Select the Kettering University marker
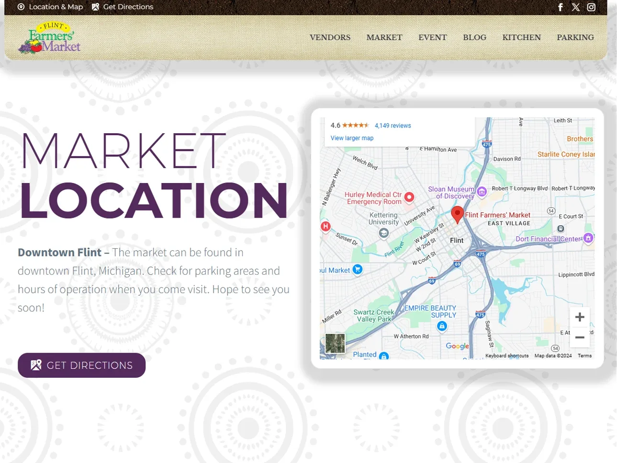 coord(384,233)
